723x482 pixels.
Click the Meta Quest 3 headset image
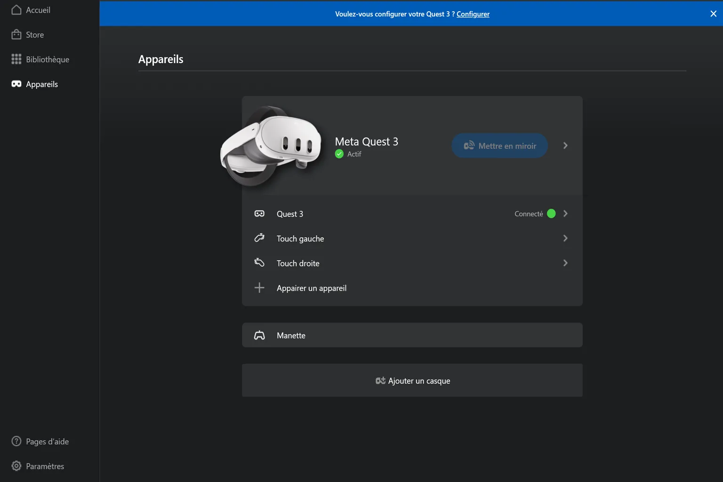point(272,146)
